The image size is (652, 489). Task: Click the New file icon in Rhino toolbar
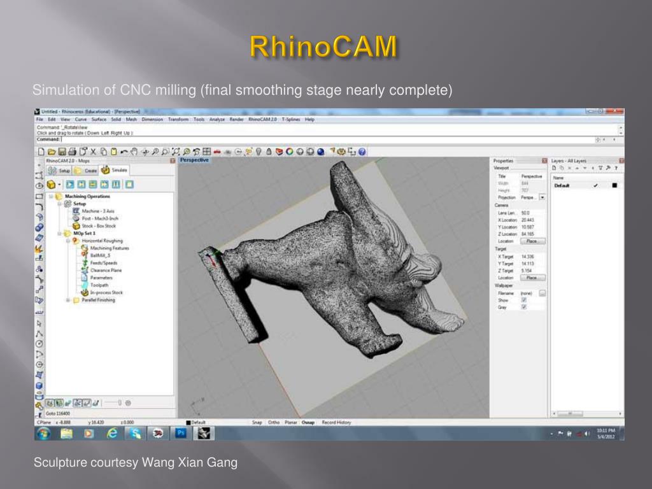point(41,152)
